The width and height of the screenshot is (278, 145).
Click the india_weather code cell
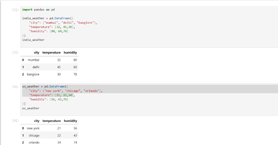pyautogui.click(x=149, y=27)
